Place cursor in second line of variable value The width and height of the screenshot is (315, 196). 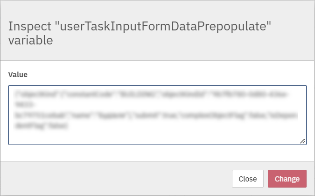coord(25,104)
